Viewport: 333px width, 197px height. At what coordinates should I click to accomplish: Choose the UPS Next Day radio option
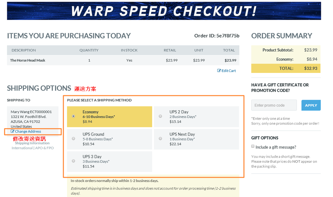tap(160, 138)
